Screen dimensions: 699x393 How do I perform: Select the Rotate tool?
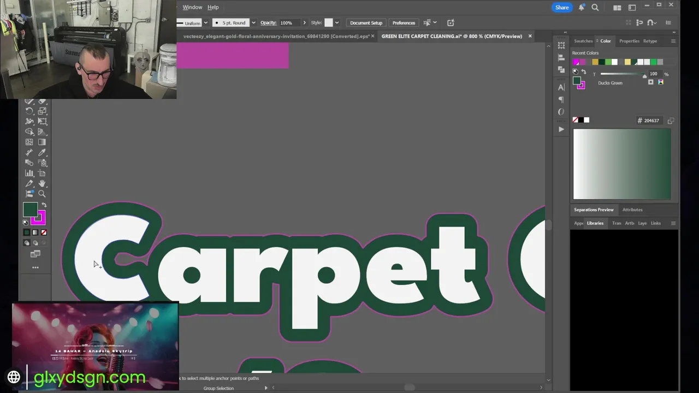tap(29, 111)
